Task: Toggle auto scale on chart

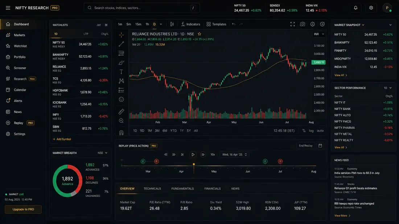Action: pyautogui.click(x=320, y=131)
